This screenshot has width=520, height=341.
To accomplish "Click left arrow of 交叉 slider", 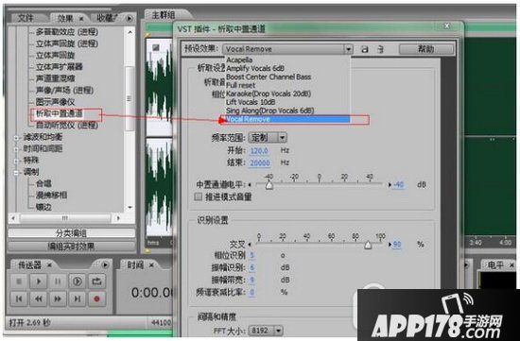I will tap(250, 245).
